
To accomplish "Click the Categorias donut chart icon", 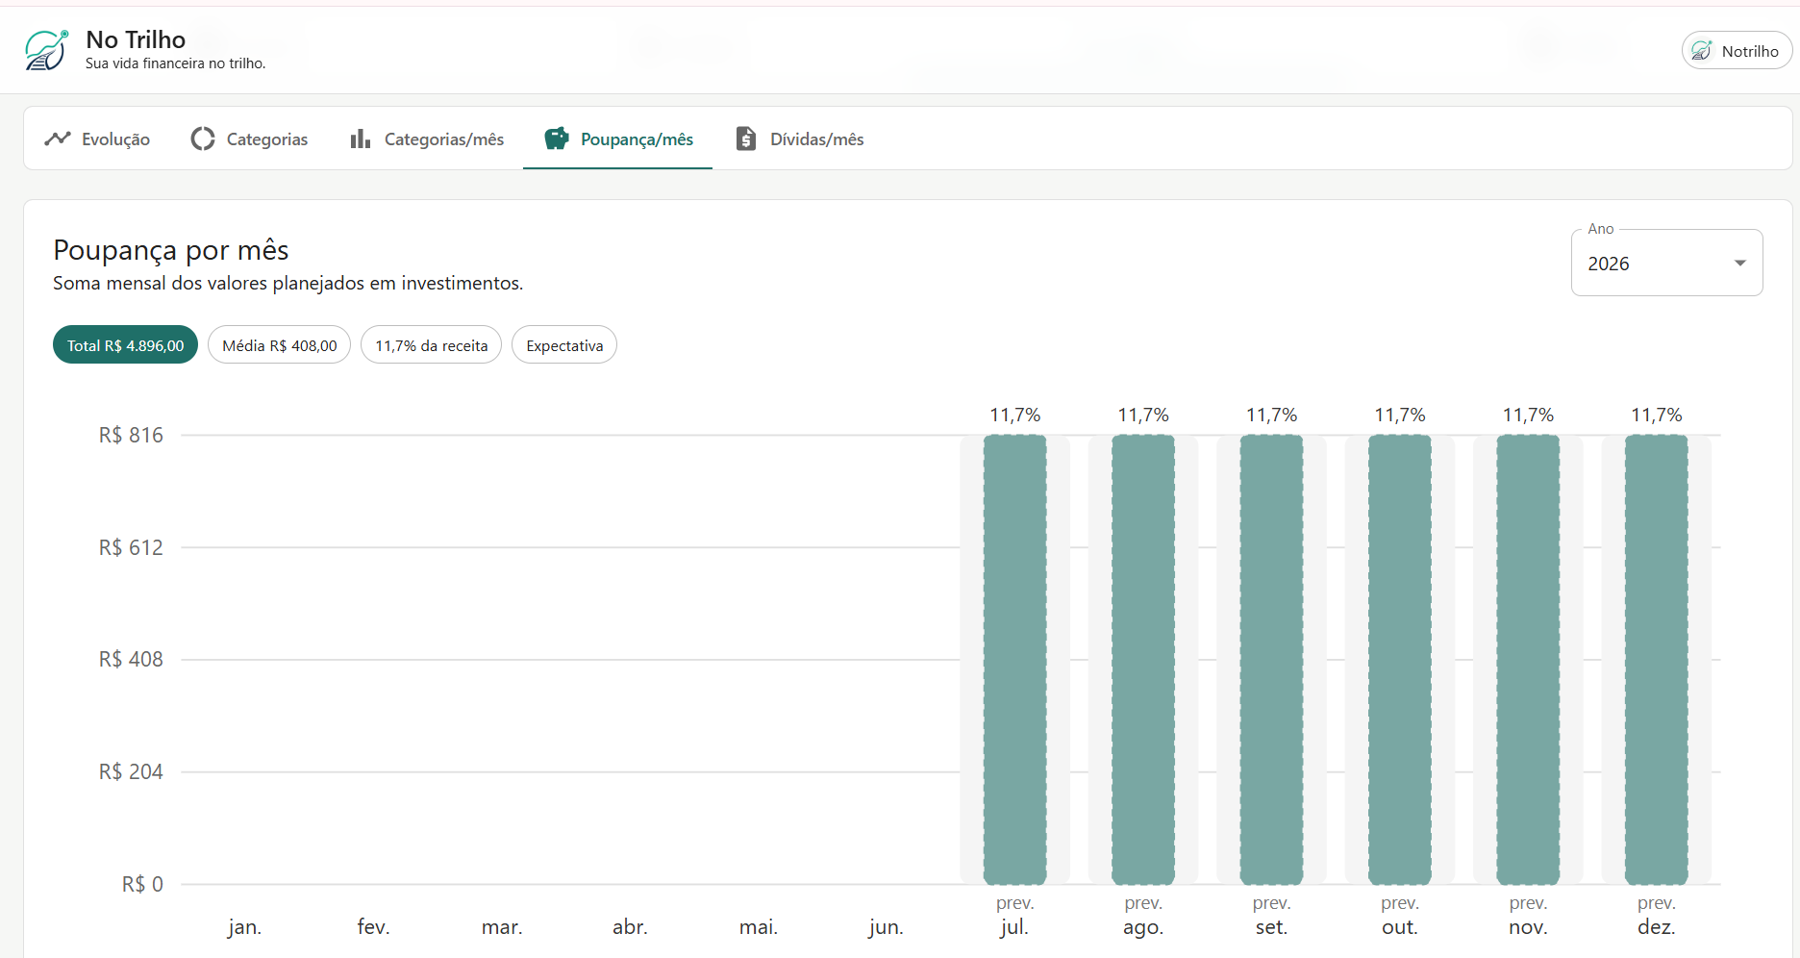I will pos(203,139).
